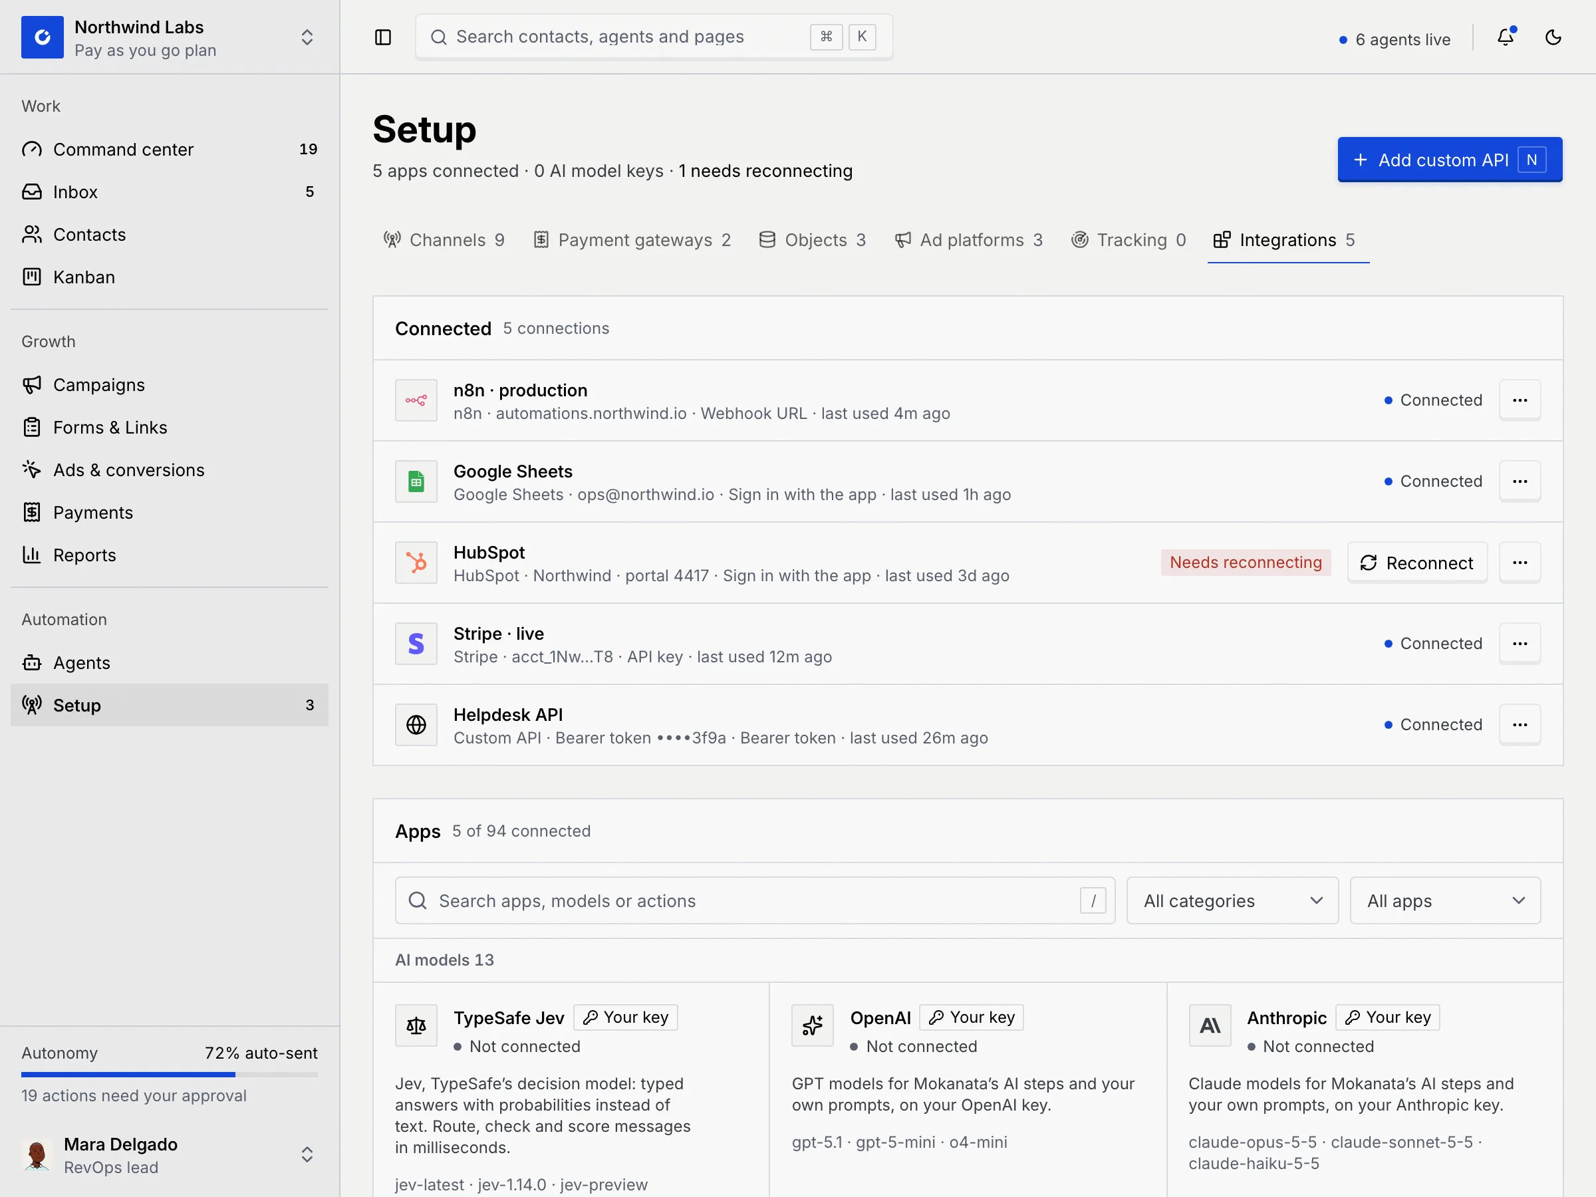
Task: Open the All categories dropdown
Action: (1232, 900)
